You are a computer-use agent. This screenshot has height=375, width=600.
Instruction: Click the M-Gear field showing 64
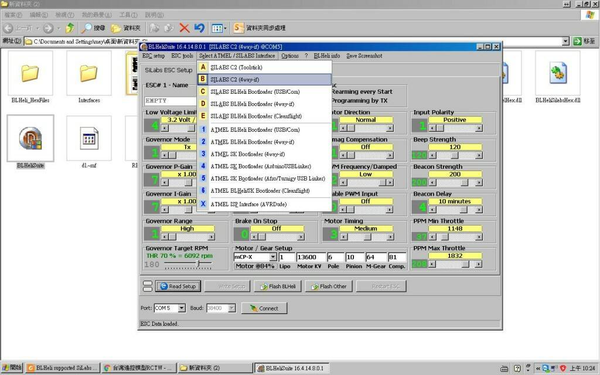click(x=376, y=257)
